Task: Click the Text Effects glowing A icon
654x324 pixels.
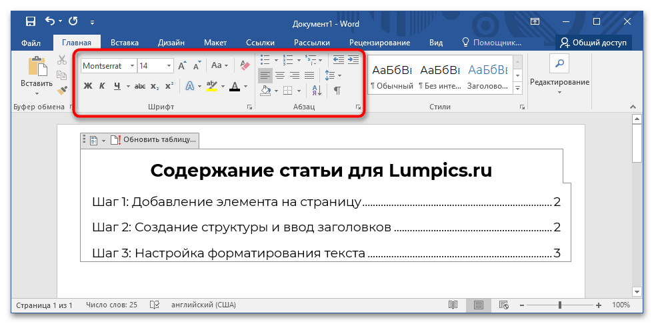Action: (x=189, y=86)
